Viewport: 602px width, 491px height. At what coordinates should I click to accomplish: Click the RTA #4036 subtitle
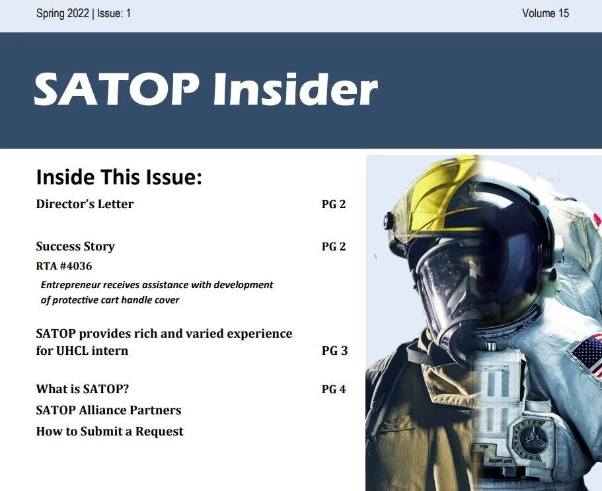(x=62, y=266)
